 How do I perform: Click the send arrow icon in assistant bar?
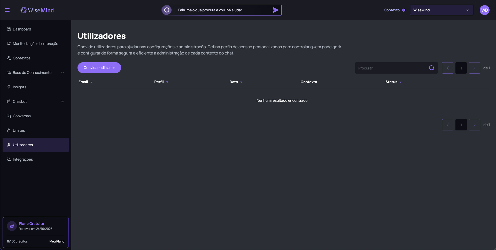point(276,10)
